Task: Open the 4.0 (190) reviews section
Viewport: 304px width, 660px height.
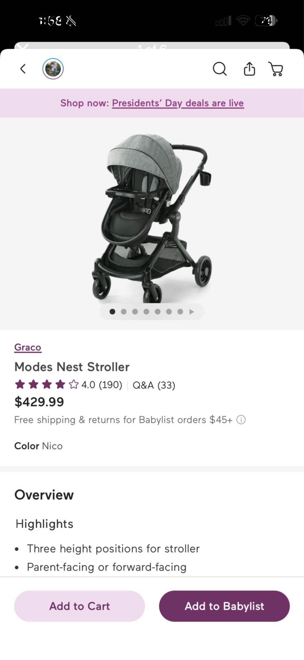Action: point(101,385)
